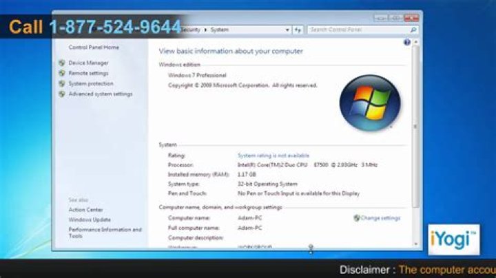Click the 1.17 GB installed memory value
Screen dimensions: 496x278
coord(247,174)
